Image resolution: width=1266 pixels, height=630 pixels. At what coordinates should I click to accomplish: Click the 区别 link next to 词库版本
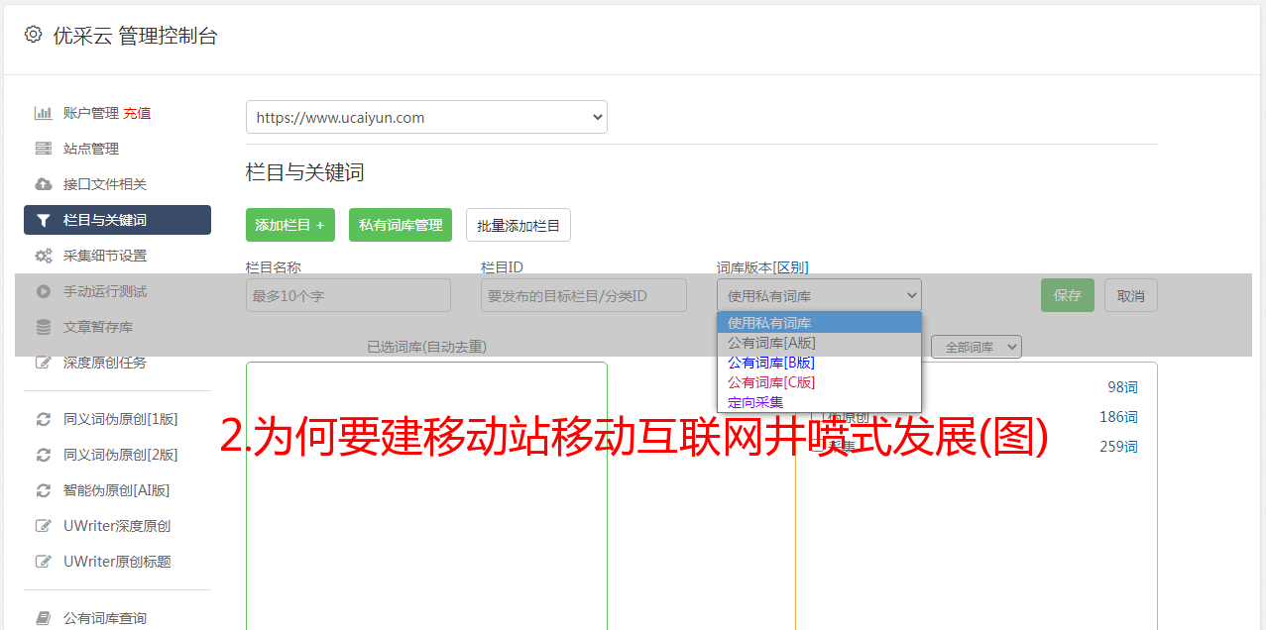[x=791, y=267]
